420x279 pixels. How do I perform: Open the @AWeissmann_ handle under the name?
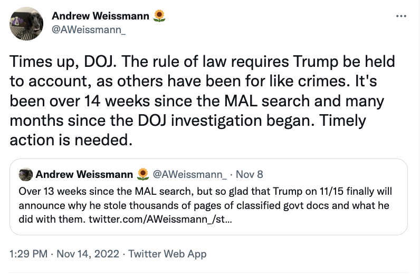click(89, 29)
